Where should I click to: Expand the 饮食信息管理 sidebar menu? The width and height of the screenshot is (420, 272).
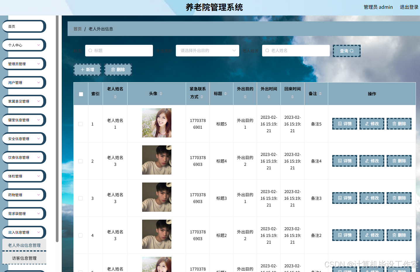[24, 157]
